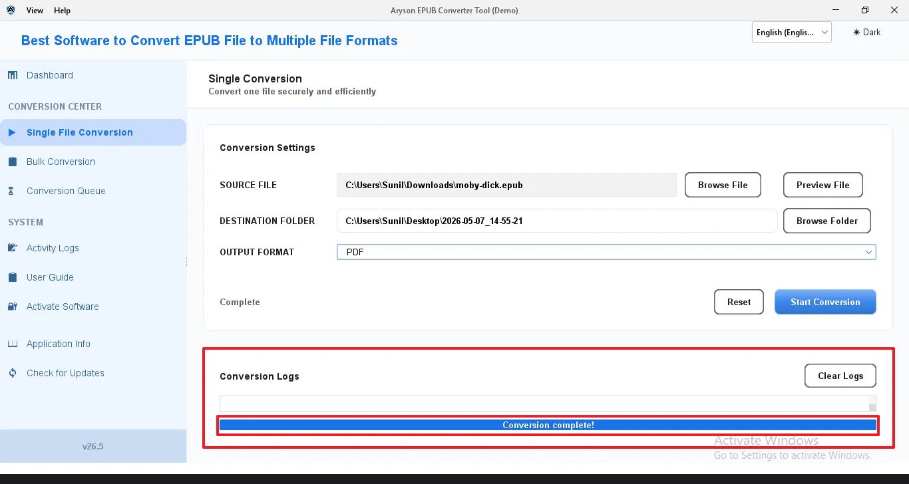Image resolution: width=909 pixels, height=484 pixels.
Task: Click the Best Software to Convert EPUB banner
Action: tap(210, 41)
